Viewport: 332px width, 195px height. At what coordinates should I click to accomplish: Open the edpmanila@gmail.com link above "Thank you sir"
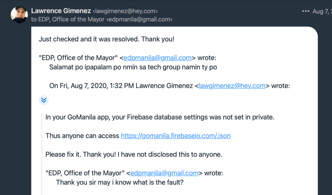164,173
